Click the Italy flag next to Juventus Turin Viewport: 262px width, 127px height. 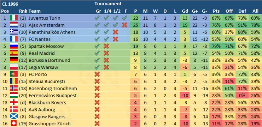(x=14, y=18)
